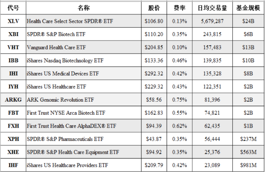Screen dimensions: 265x172
Task: Select the SPDR S&P Biotech ETF name
Action: (x=56, y=34)
